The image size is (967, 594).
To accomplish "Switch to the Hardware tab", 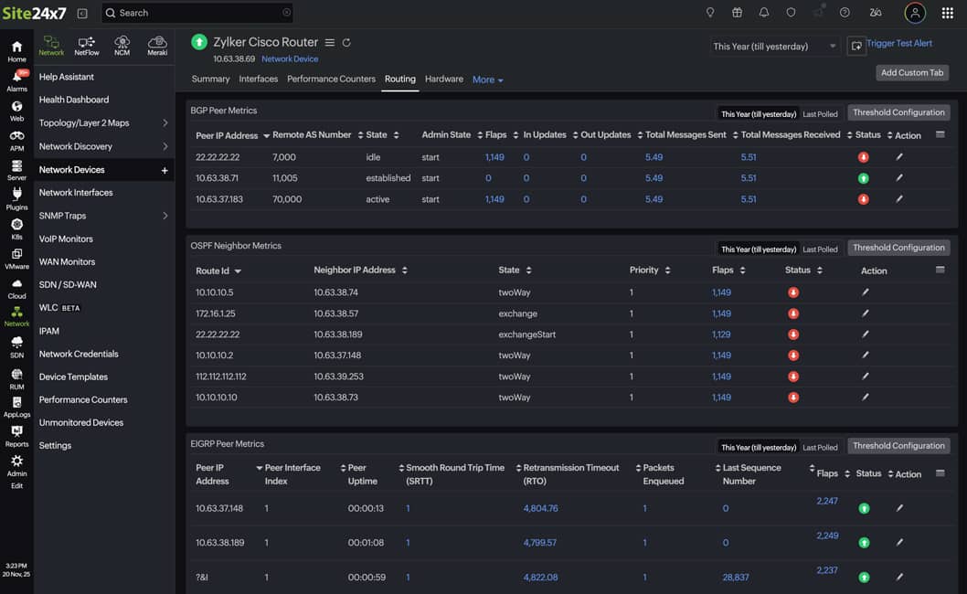I will pos(443,80).
